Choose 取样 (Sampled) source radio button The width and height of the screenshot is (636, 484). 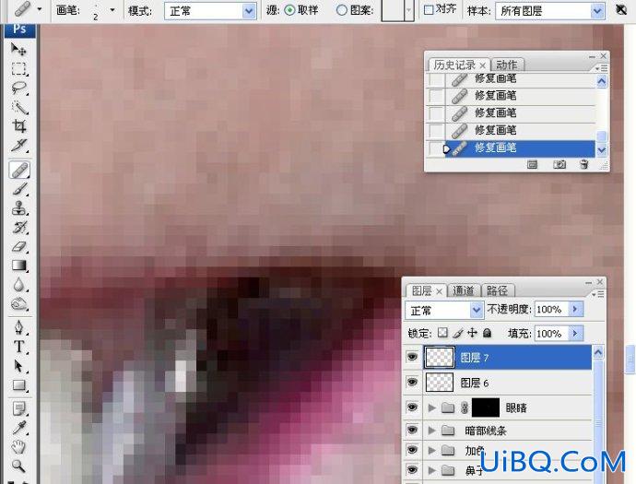pos(289,10)
